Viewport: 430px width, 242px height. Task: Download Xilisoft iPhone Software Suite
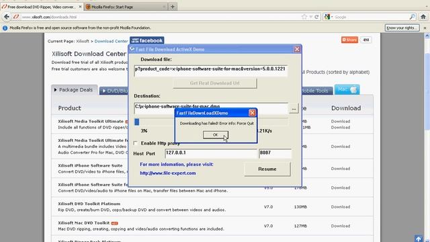341,169
